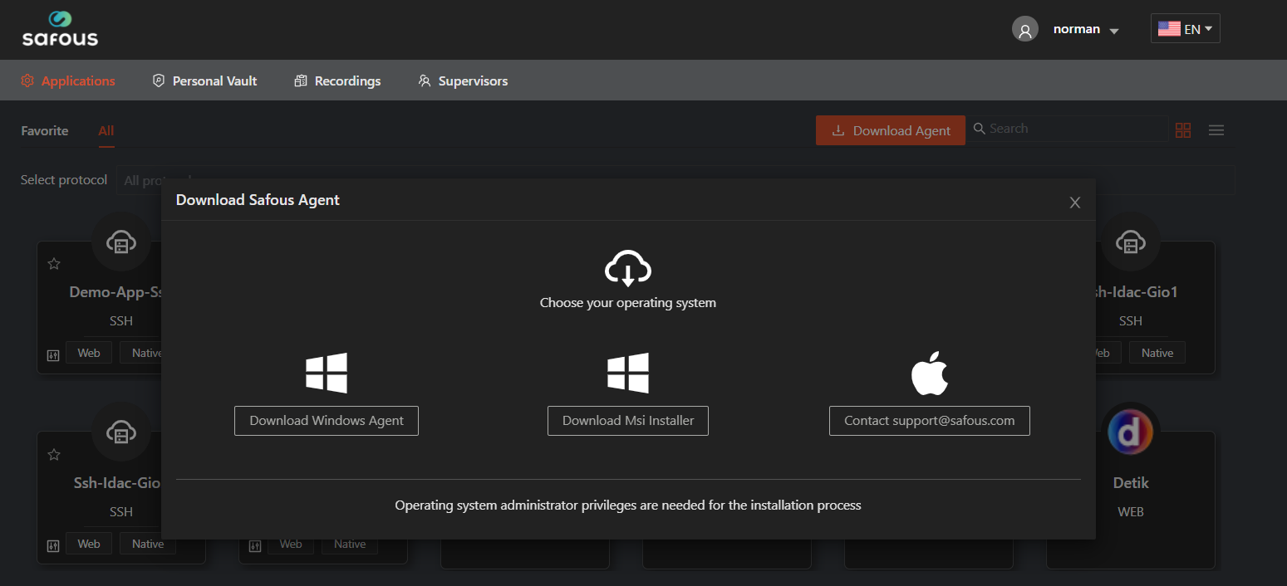
Task: Click Download Windows Agent button
Action: 326,421
